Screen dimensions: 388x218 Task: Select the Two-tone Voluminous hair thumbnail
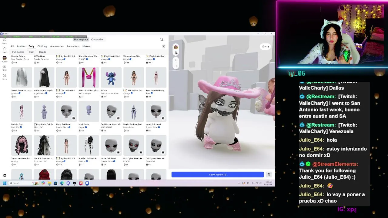coord(22,146)
